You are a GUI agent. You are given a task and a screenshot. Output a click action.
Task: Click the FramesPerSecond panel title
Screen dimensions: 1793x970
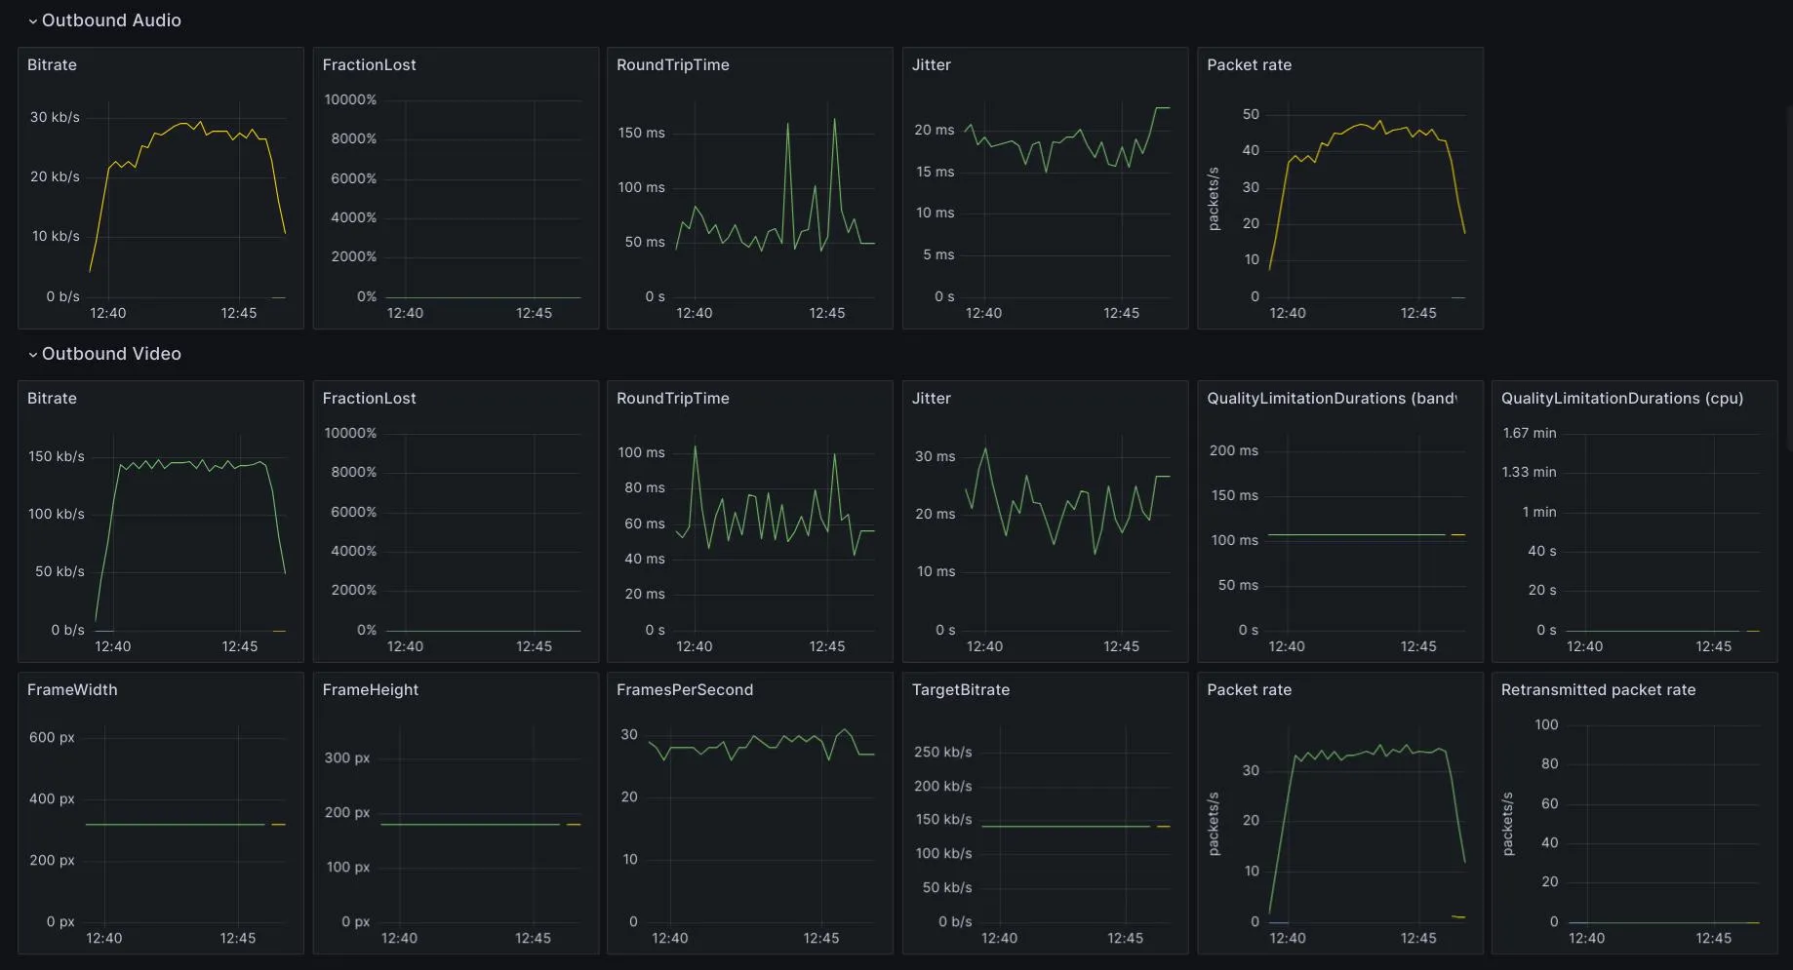coord(685,690)
